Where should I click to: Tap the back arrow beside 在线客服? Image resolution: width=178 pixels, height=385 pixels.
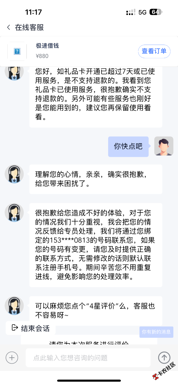pyautogui.click(x=9, y=27)
